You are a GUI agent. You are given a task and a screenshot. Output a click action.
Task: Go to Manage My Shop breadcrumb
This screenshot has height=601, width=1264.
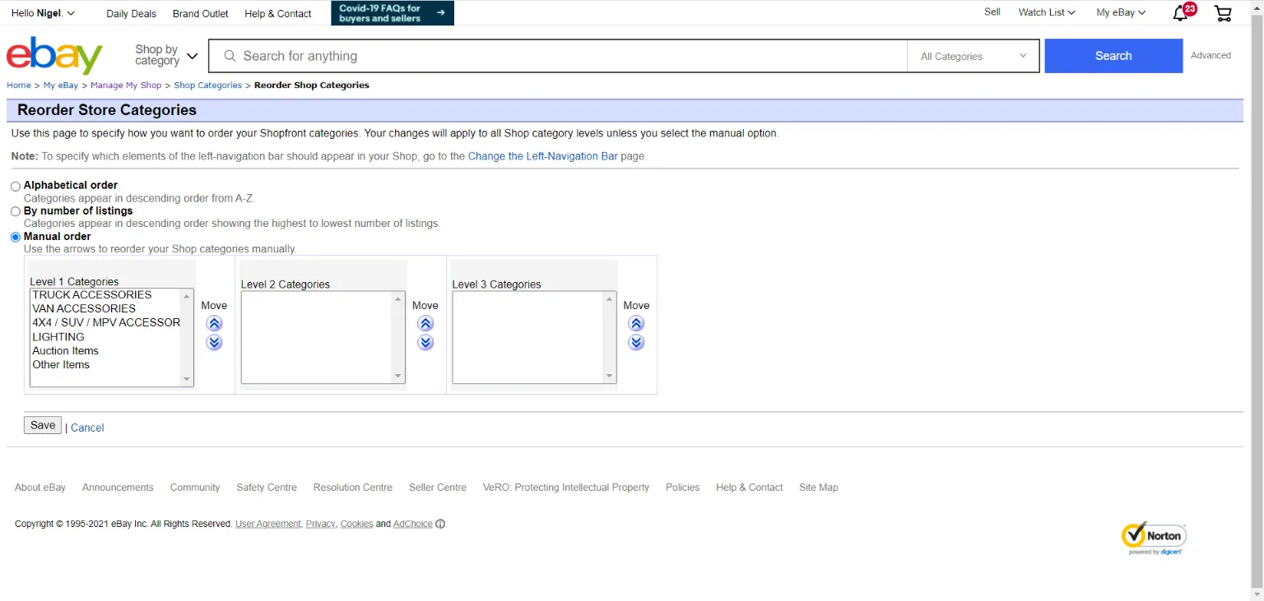click(x=126, y=86)
